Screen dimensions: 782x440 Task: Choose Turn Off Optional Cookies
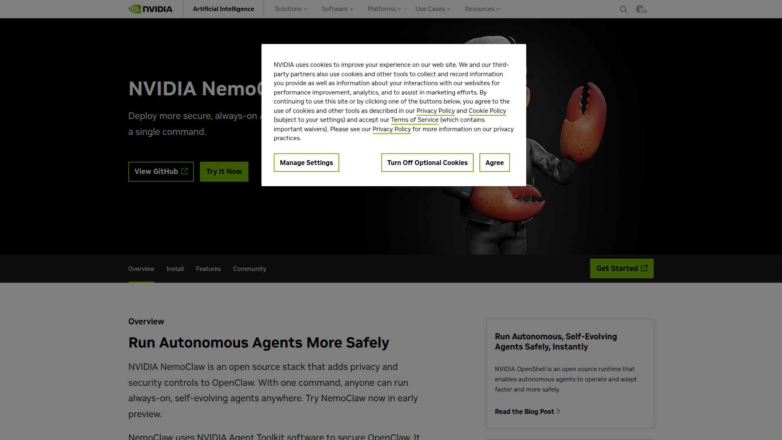point(427,163)
